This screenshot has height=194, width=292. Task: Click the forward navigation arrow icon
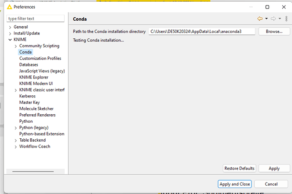pos(273,19)
